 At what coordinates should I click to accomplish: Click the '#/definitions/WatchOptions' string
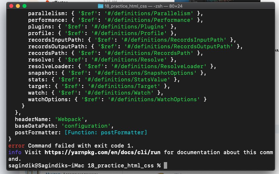[x=154, y=100]
